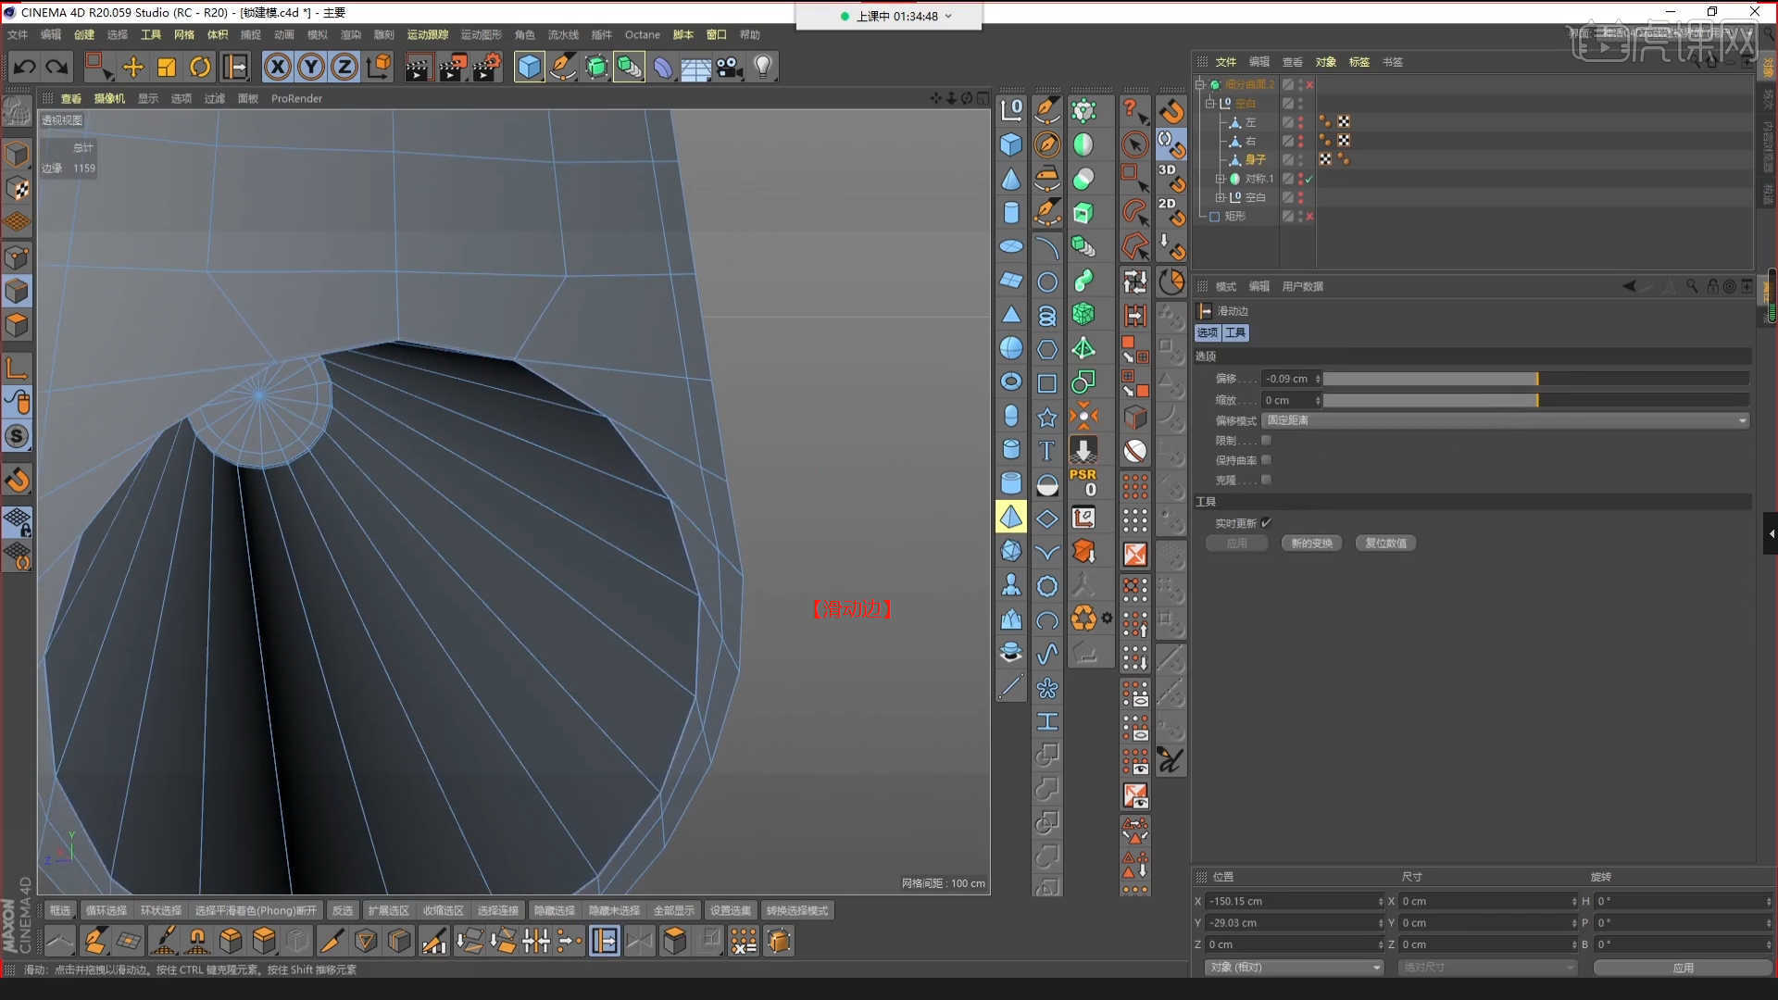1778x1000 pixels.
Task: Switch to the 工具 attribute tab
Action: [1236, 332]
